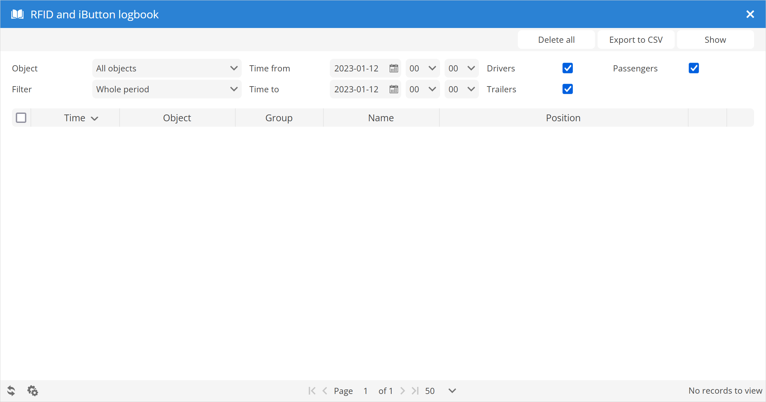Viewport: 766px width, 402px height.
Task: Open grid settings gears icon
Action: coord(32,391)
